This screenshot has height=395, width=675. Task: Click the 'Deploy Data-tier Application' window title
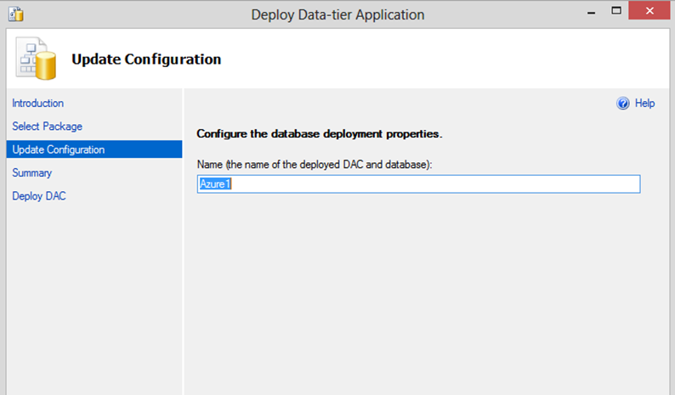pos(337,14)
